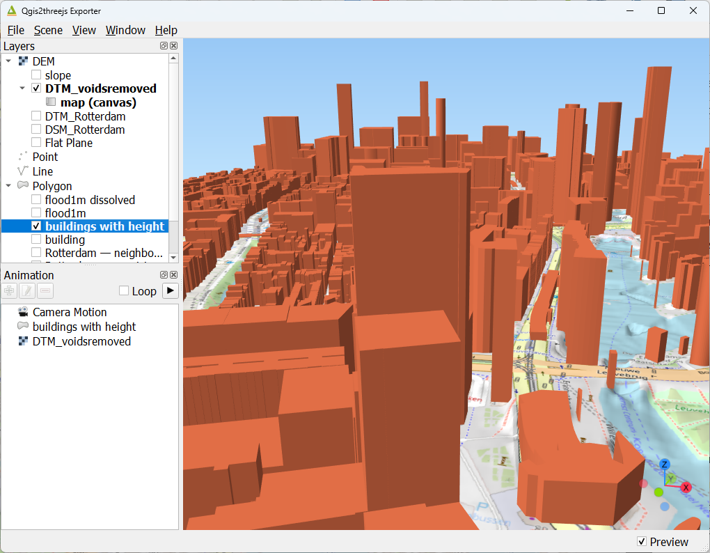Uncheck the buildings with height layer
Image resolution: width=710 pixels, height=553 pixels.
35,226
